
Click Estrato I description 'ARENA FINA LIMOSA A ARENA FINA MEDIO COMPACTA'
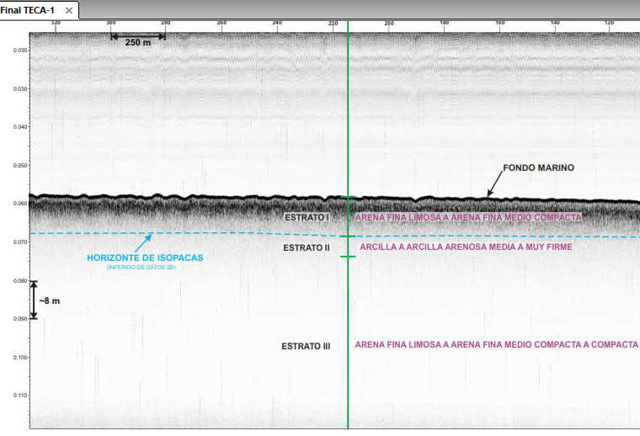pos(468,217)
